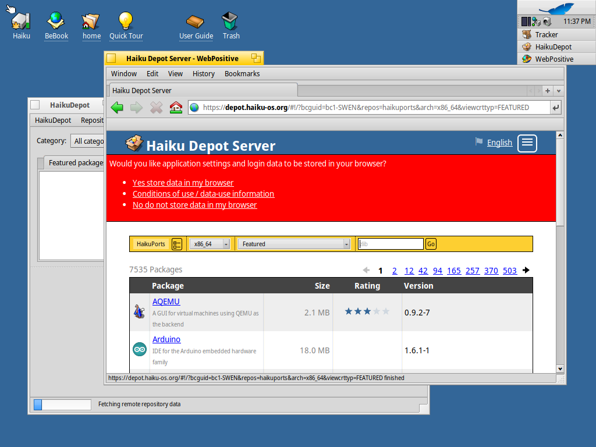This screenshot has width=596, height=447.
Task: Go to the home page icon
Action: 176,108
